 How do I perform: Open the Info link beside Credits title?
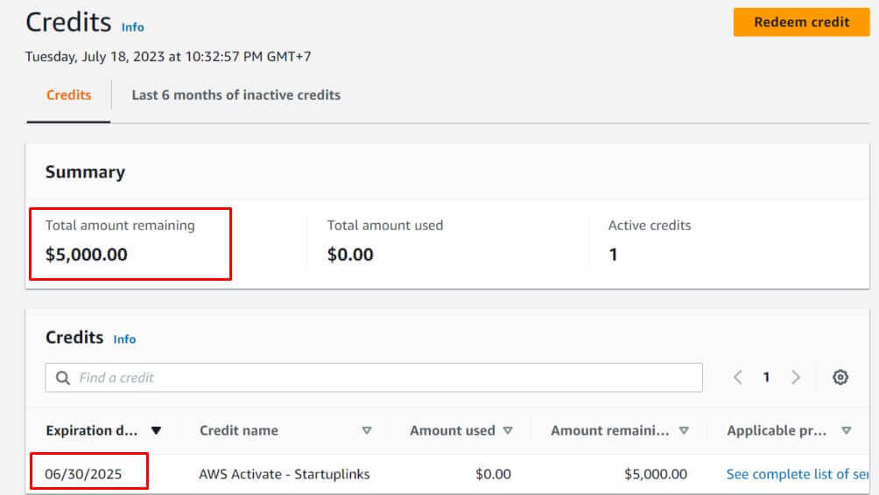click(x=133, y=27)
